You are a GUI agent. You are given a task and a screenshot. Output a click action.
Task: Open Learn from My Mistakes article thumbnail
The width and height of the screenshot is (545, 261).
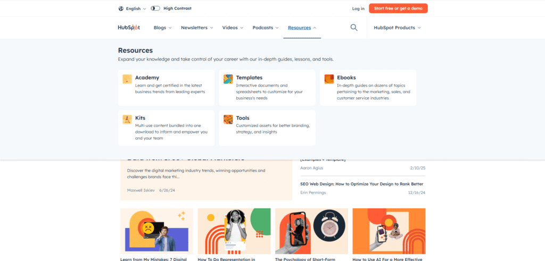(x=157, y=231)
